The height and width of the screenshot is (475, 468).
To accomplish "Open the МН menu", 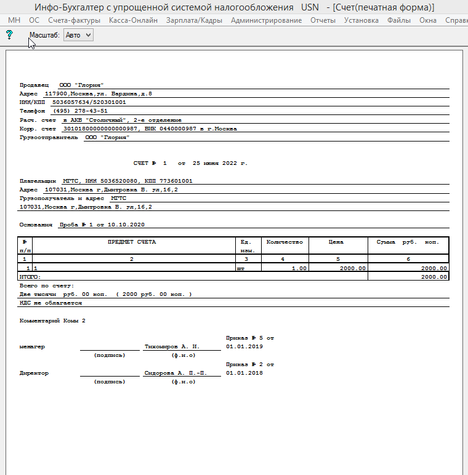I will pos(14,20).
